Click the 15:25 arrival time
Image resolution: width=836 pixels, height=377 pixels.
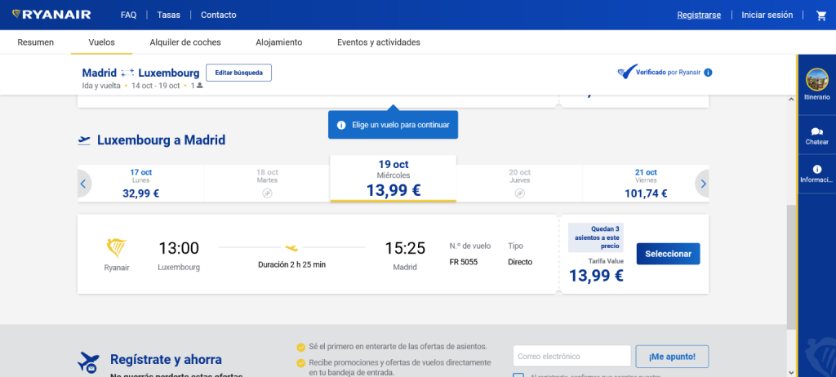[405, 249]
